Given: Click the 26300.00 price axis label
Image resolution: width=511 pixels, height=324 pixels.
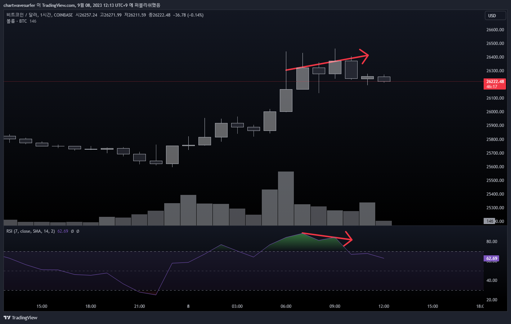Looking at the screenshot, I should click(495, 71).
